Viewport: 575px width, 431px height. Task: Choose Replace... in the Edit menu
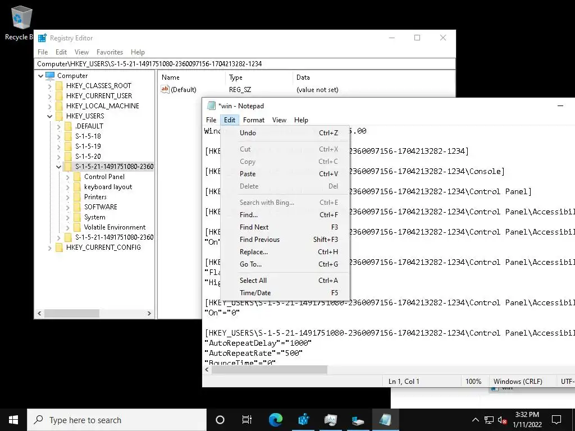[285, 252]
